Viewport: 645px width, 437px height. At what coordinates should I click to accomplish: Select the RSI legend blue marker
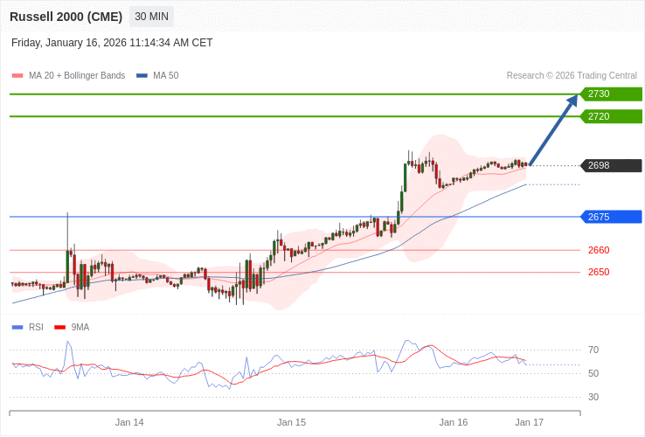(x=17, y=328)
